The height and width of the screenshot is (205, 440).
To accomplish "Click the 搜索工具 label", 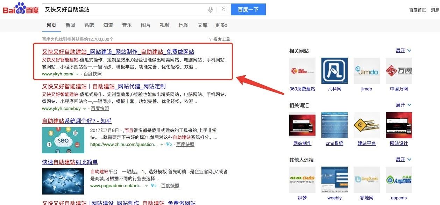I will [222, 39].
